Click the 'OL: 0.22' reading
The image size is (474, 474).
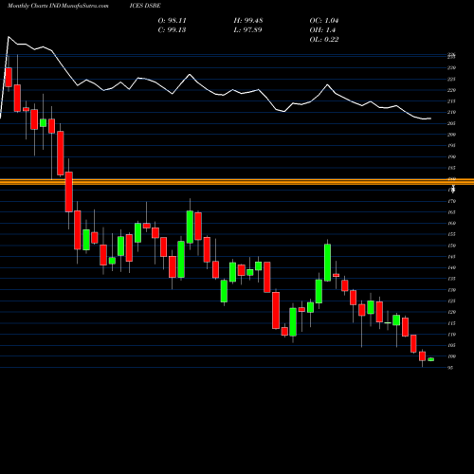(x=324, y=40)
